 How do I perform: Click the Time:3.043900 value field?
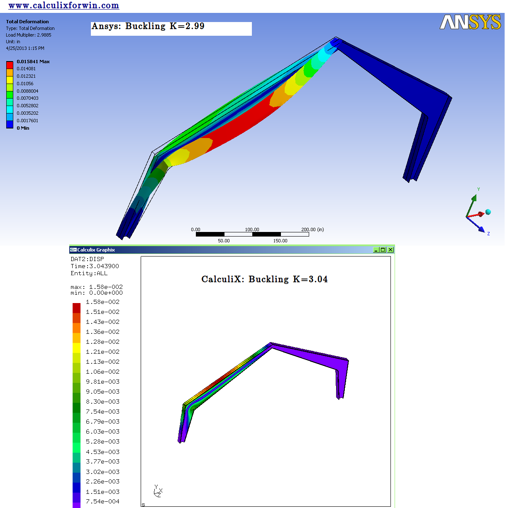[94, 266]
